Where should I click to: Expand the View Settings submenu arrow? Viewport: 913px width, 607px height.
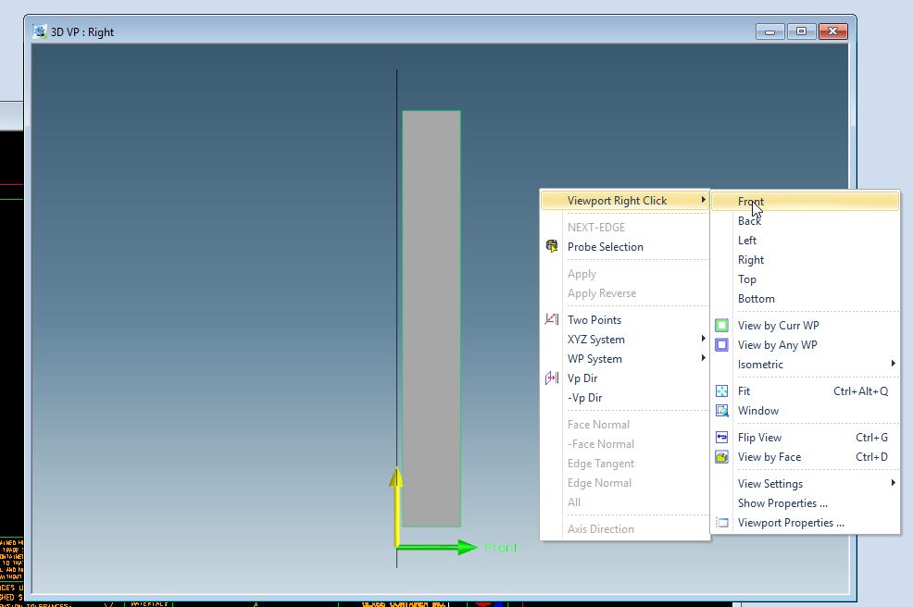(894, 483)
